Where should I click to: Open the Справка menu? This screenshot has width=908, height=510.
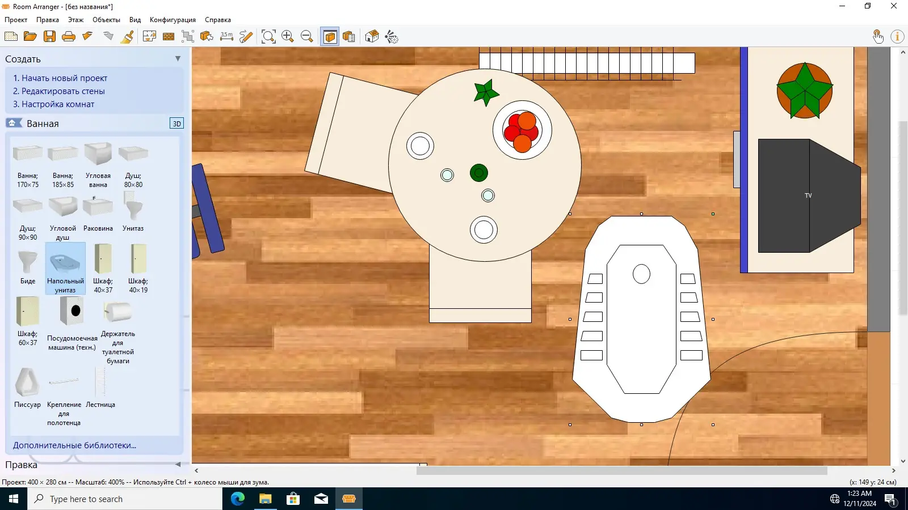point(218,20)
